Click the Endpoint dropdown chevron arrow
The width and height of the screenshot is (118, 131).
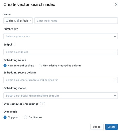click(x=115, y=52)
